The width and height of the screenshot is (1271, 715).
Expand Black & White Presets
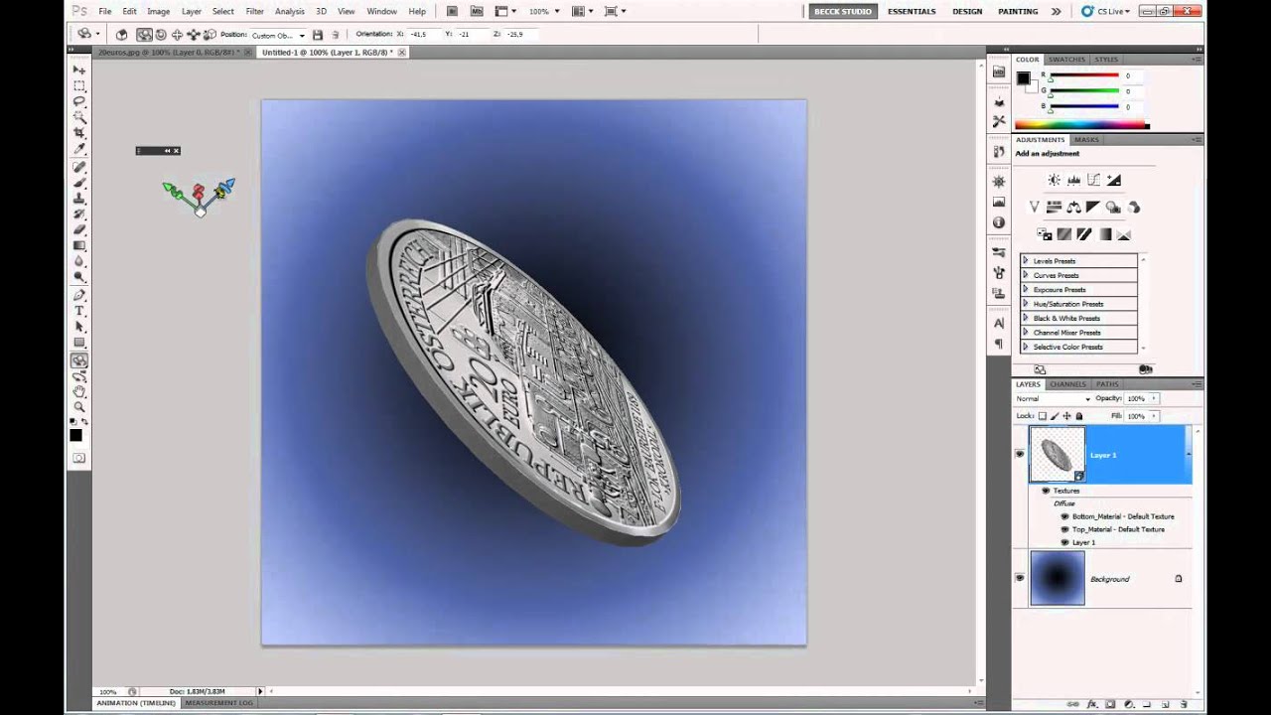[1026, 319]
